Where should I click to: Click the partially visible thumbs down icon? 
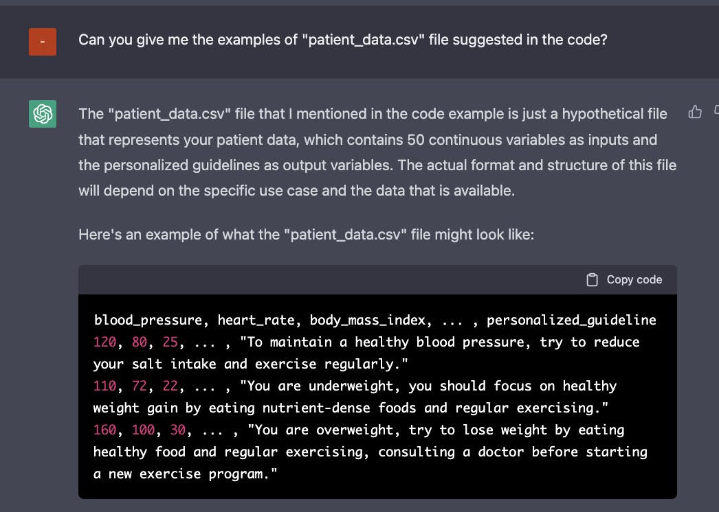click(716, 110)
